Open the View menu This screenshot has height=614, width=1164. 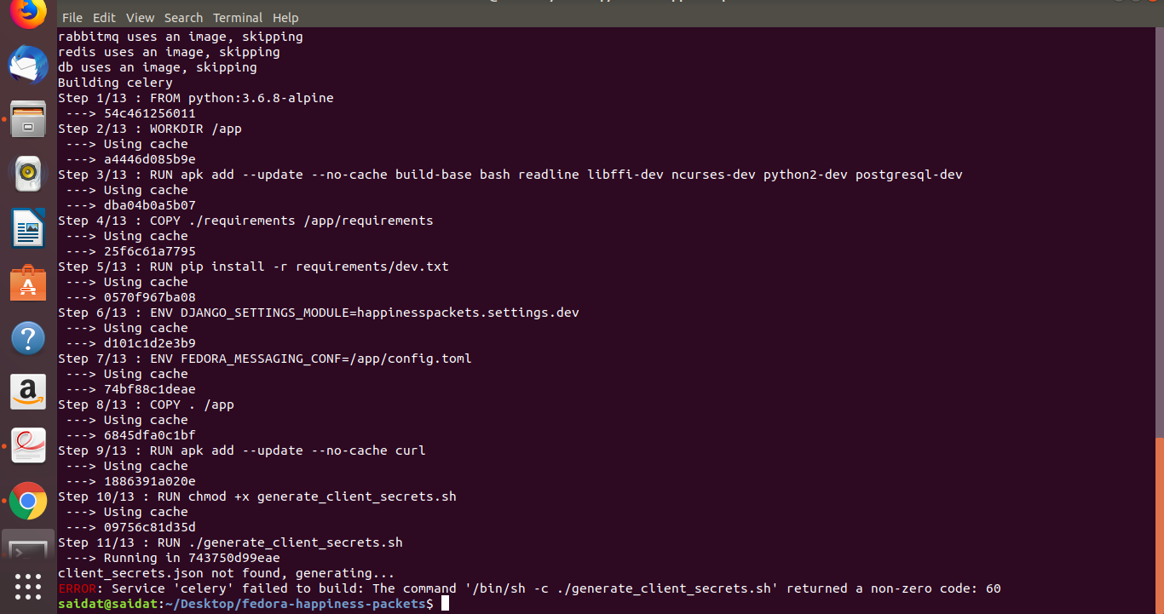pyautogui.click(x=140, y=17)
